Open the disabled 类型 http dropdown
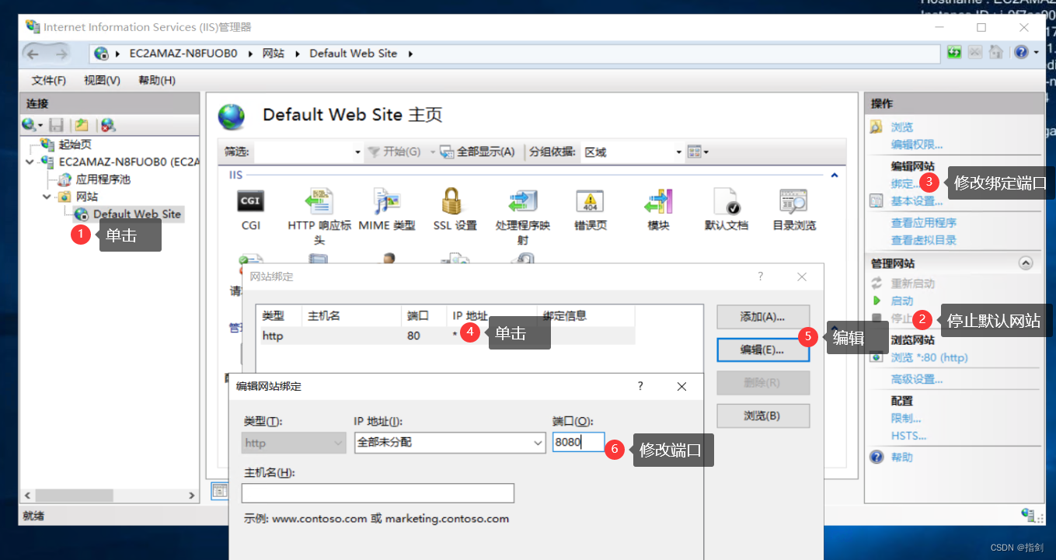Screen dimensions: 1056x560 coord(294,443)
